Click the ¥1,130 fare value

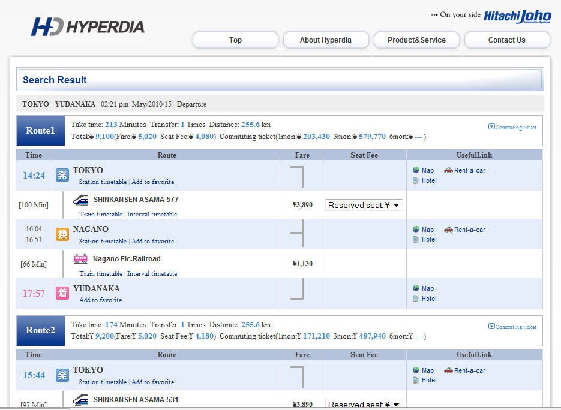[x=302, y=264]
